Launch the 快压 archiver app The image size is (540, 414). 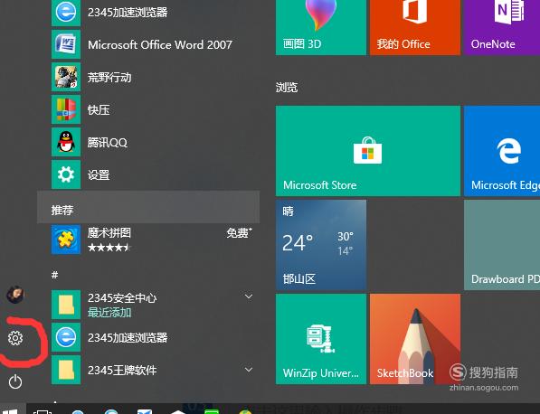pos(148,109)
